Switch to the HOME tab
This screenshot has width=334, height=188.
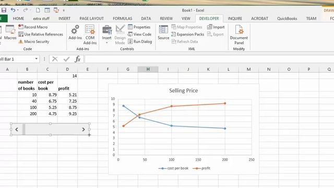(x=18, y=19)
